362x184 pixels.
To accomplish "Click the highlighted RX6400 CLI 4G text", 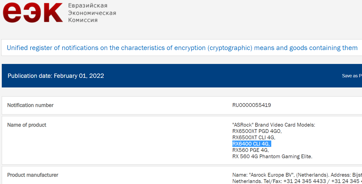I will tap(252, 144).
